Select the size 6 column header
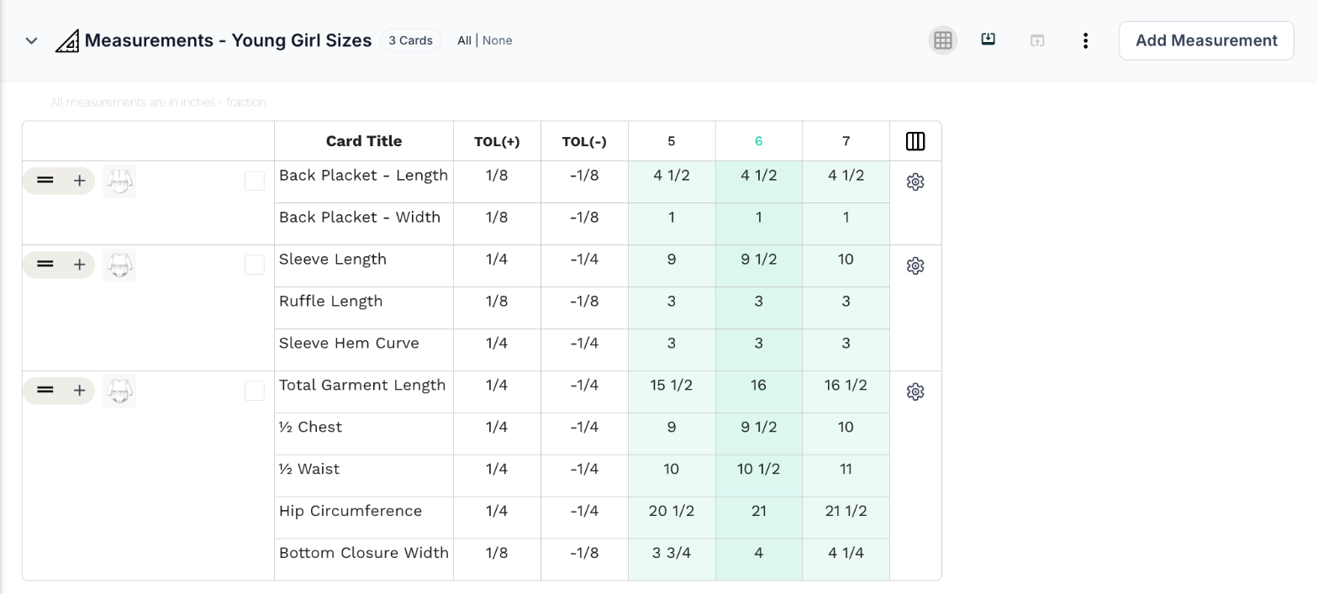The width and height of the screenshot is (1318, 594). [x=758, y=141]
